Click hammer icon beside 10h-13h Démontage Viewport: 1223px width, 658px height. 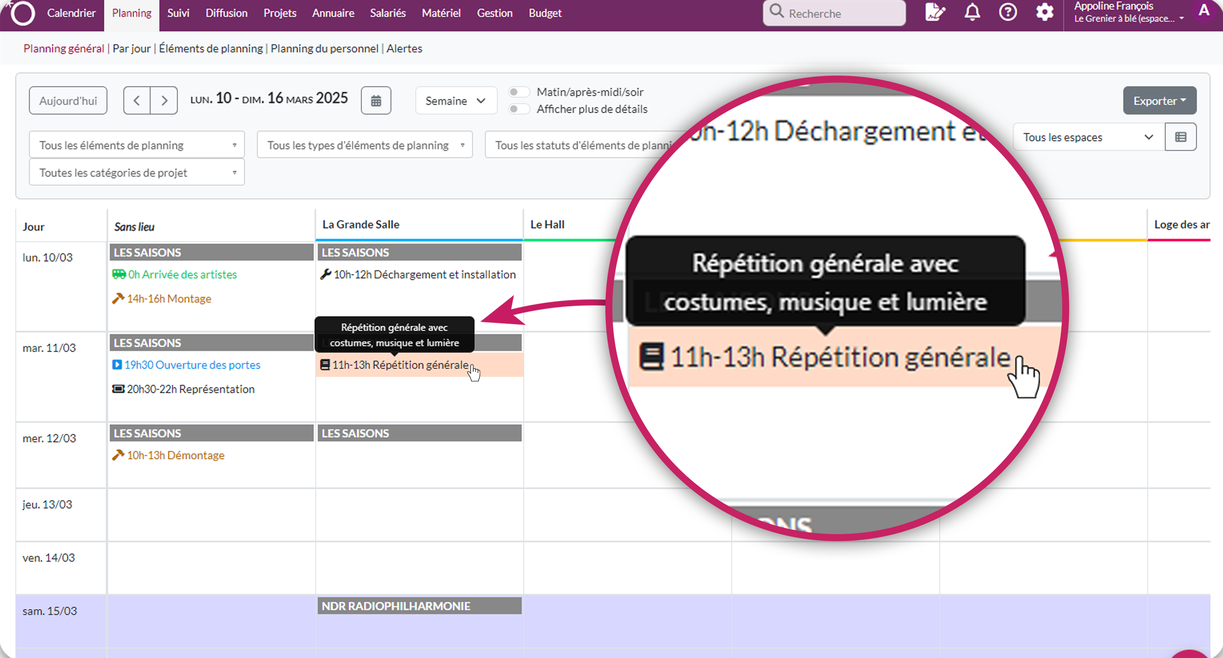pos(118,455)
